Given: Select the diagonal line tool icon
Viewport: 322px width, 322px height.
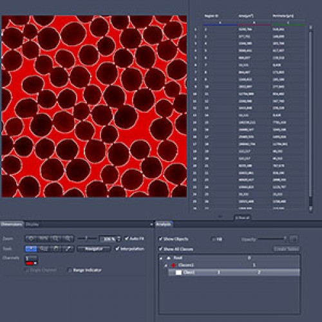Looking at the screenshot, I should point(68,249).
